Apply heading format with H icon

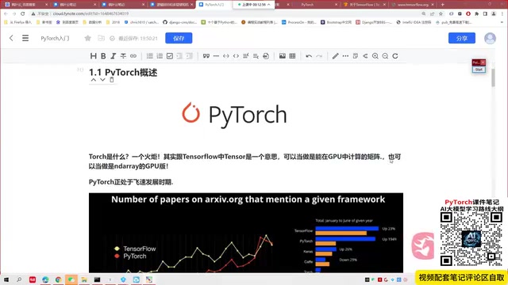tap(94, 56)
